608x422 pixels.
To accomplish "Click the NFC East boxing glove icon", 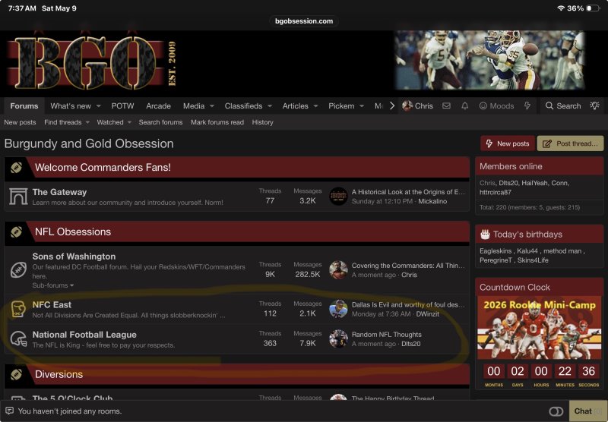I will (x=18, y=309).
